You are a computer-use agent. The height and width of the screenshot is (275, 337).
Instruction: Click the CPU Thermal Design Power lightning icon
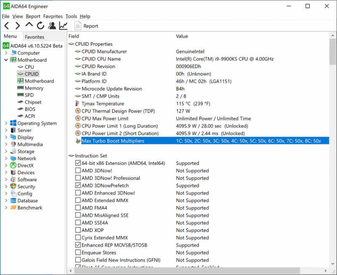pyautogui.click(x=78, y=111)
